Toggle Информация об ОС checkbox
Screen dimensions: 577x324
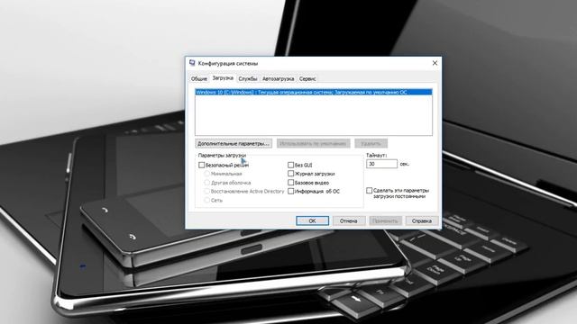coord(290,192)
